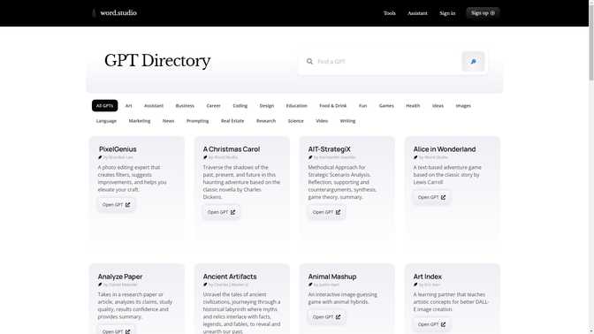The image size is (594, 334).
Task: Click external-link icon on Animal Mashup card
Action: [338, 317]
